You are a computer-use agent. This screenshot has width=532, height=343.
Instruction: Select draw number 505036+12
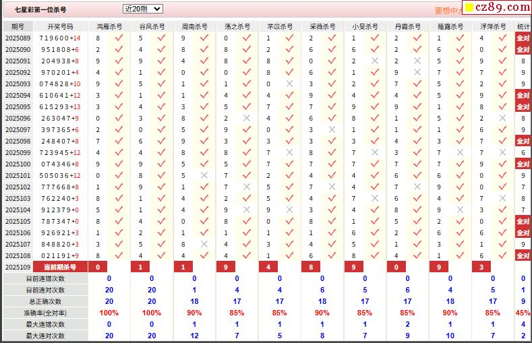point(60,176)
